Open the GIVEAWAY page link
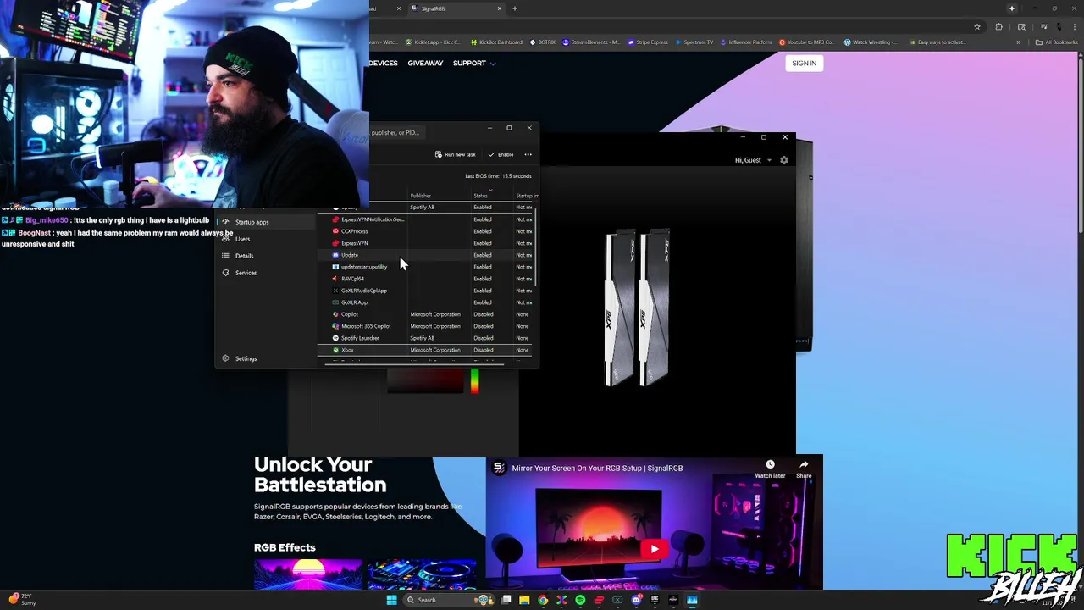Screen dimensions: 1084x610 [425, 64]
